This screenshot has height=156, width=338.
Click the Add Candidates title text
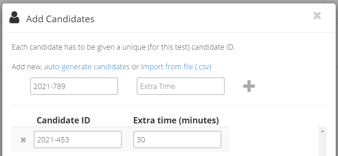60,19
